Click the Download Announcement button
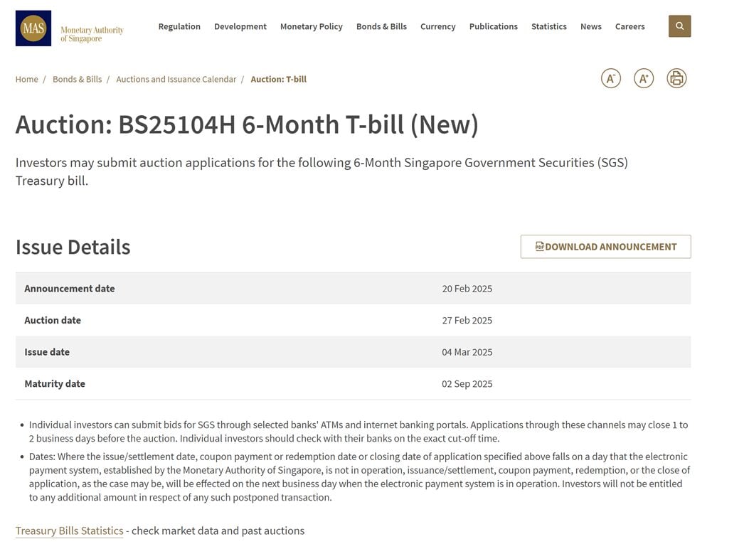Screen dimensions: 749x549 (x=606, y=247)
